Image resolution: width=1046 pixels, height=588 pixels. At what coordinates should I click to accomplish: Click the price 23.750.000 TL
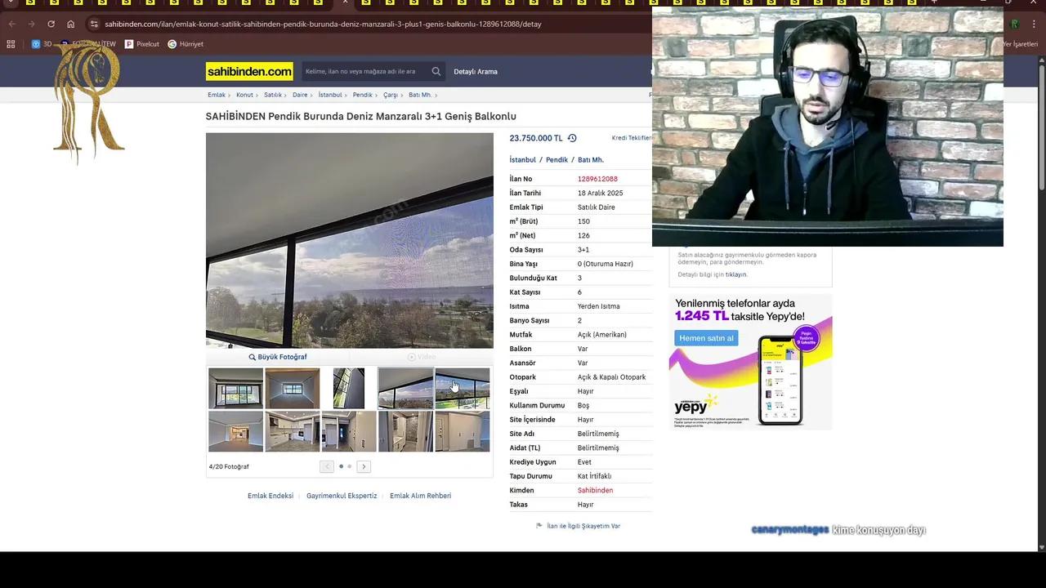coord(536,138)
